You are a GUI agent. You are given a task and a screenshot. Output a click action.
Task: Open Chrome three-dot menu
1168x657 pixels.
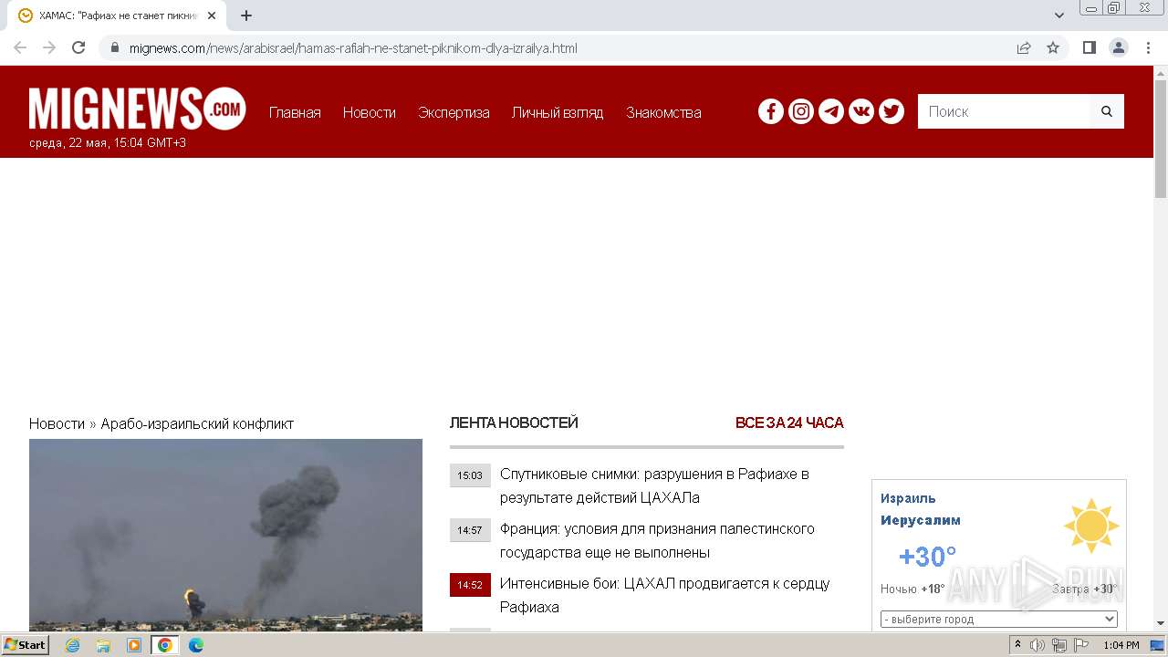1148,47
